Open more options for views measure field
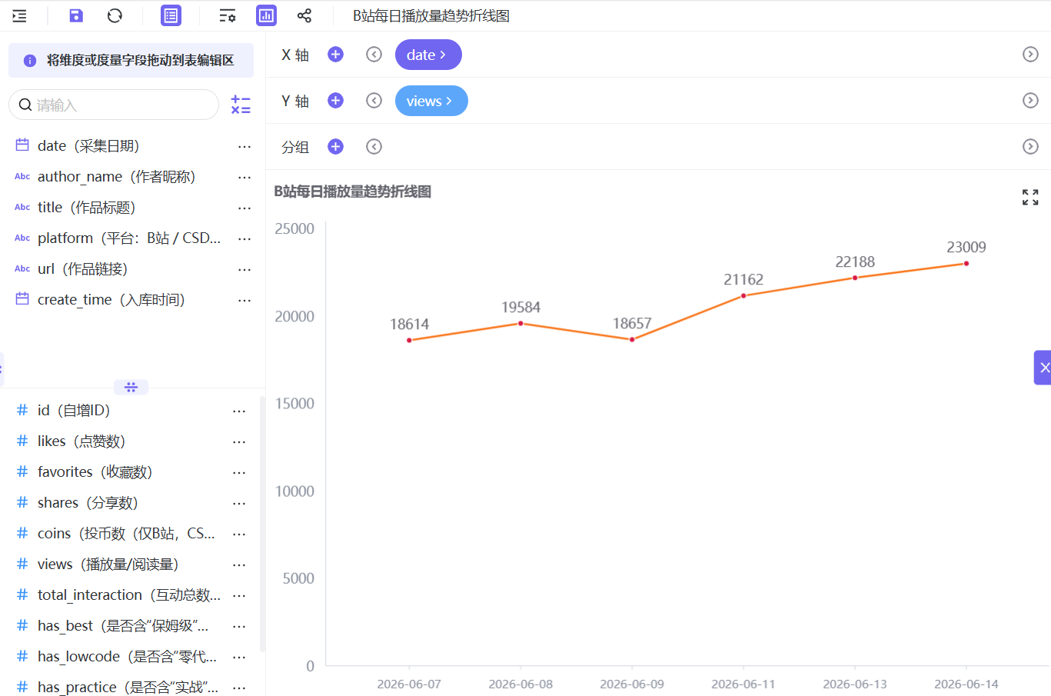This screenshot has height=696, width=1051. (239, 564)
